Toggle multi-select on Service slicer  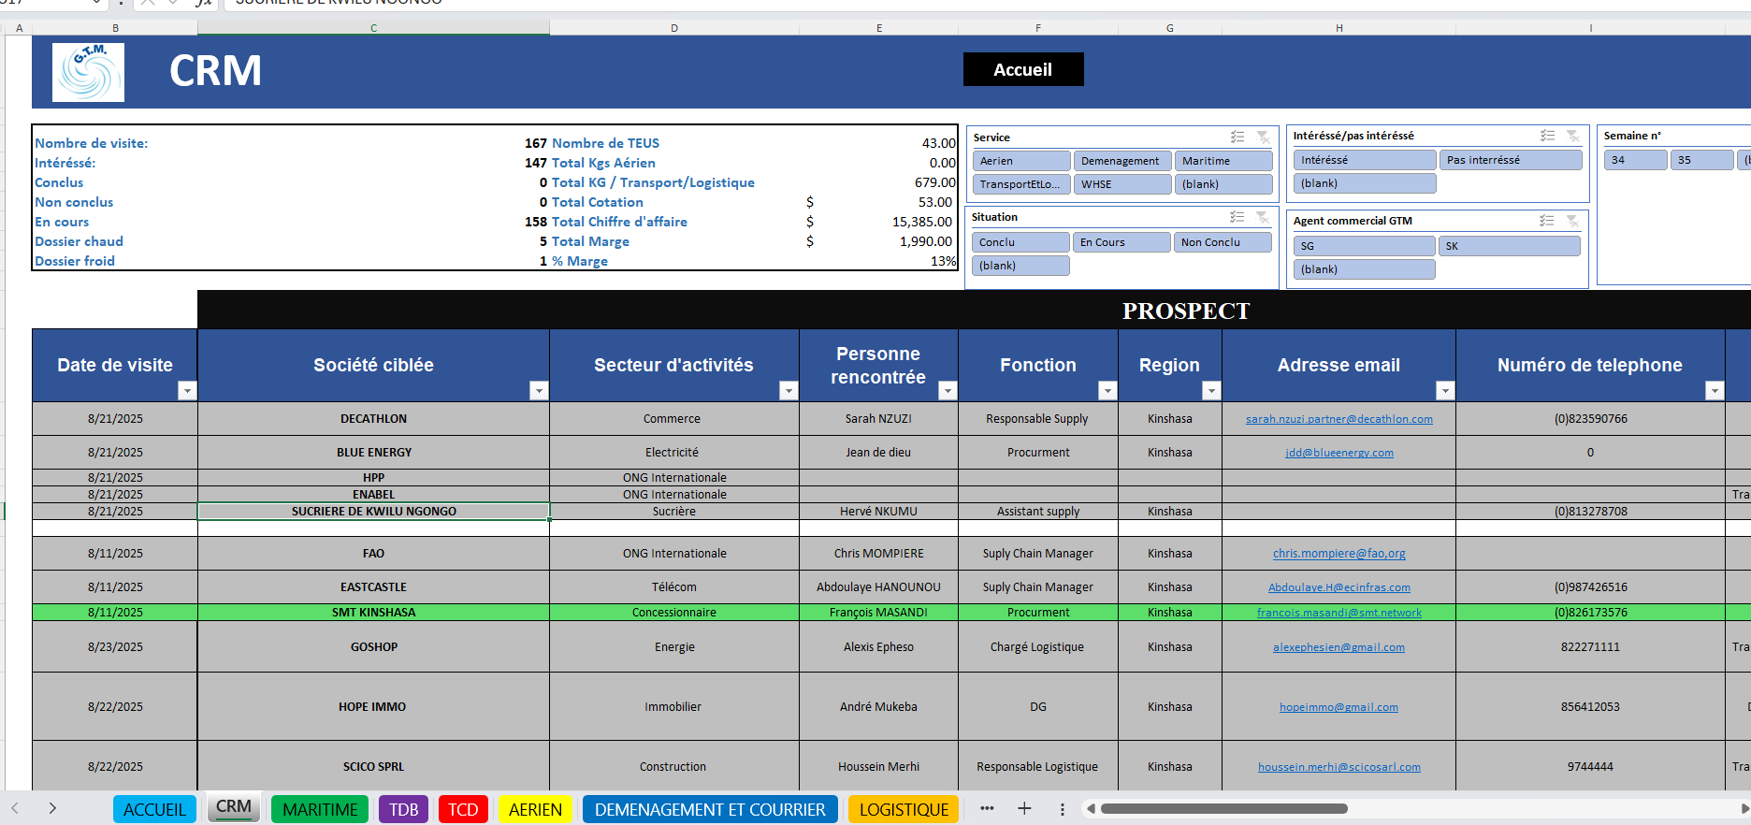1237,137
